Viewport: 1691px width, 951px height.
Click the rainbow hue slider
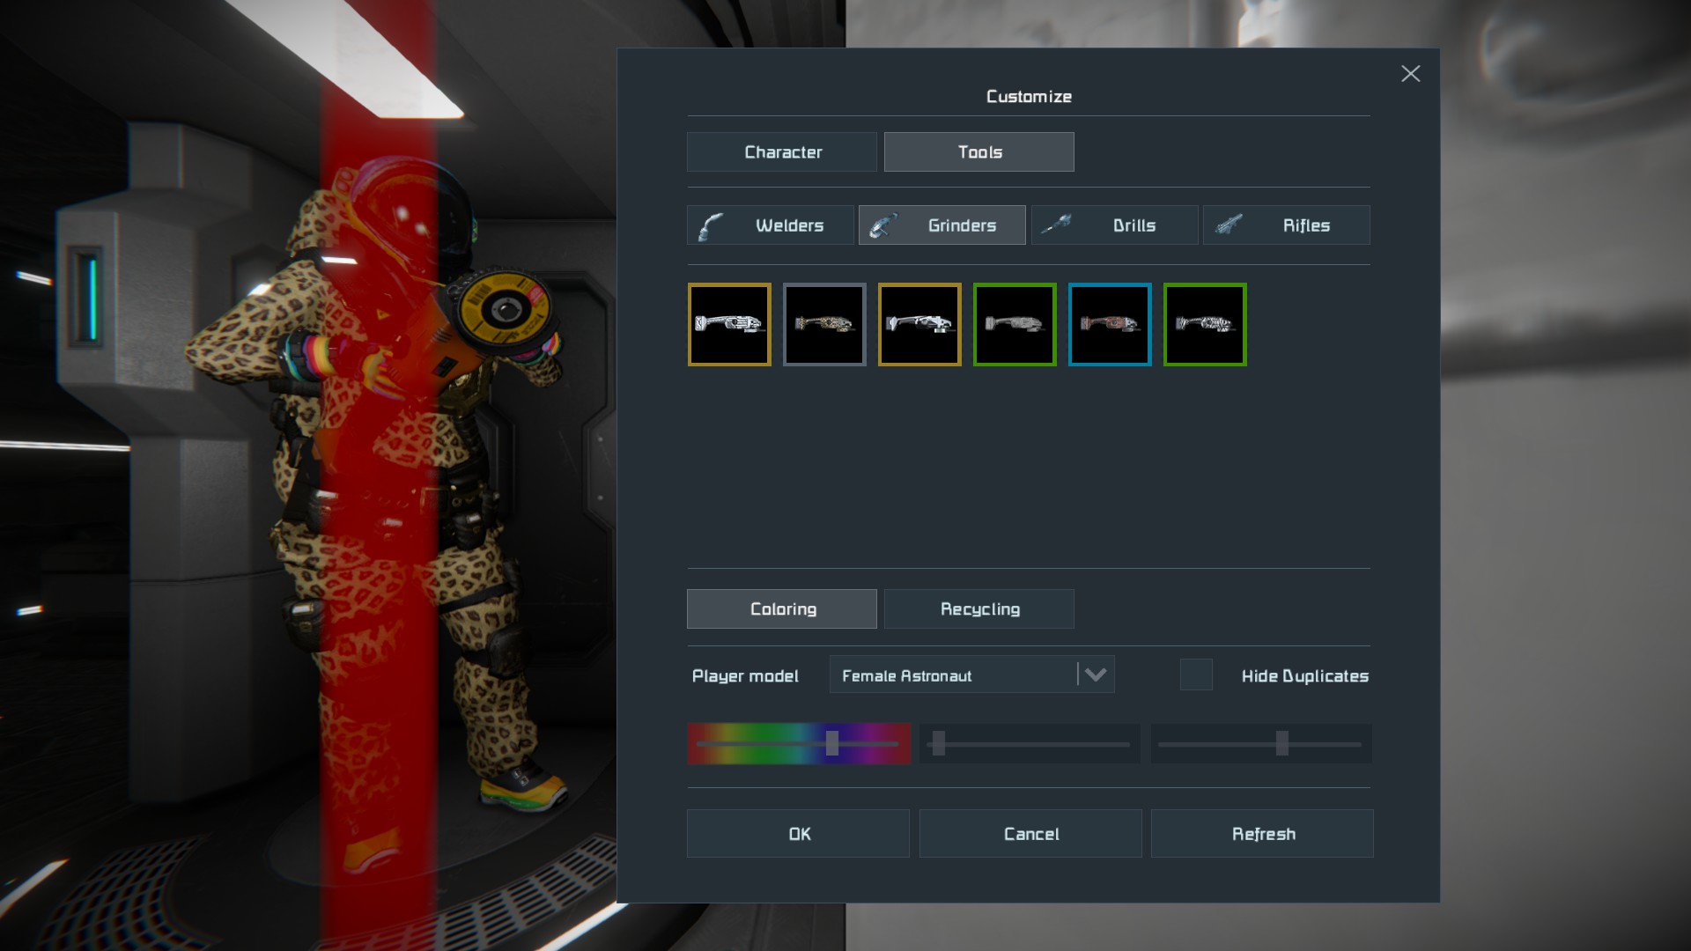[x=798, y=744]
